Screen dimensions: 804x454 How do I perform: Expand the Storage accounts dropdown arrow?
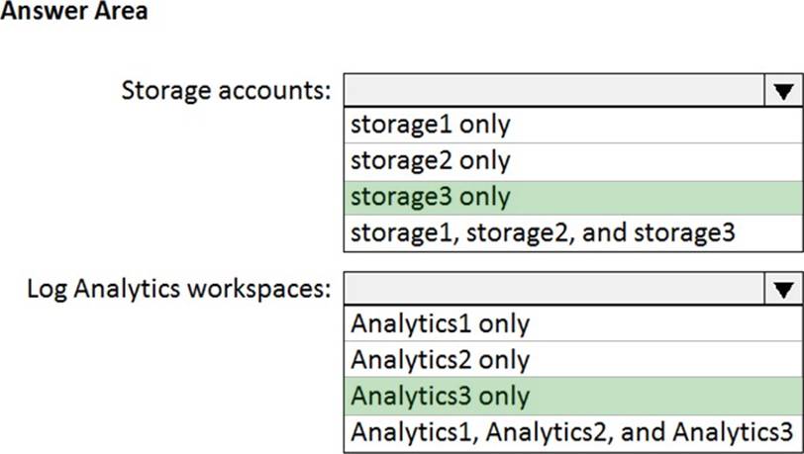coord(783,91)
